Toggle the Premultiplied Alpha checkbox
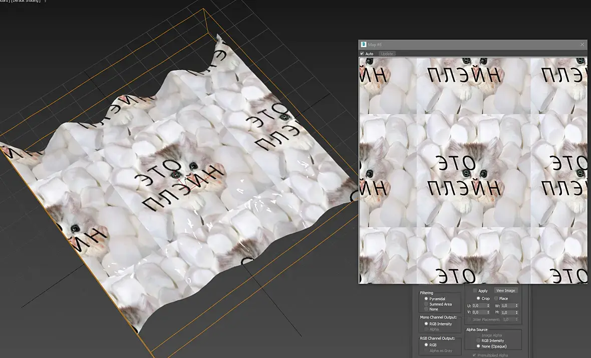591x358 pixels. point(474,355)
